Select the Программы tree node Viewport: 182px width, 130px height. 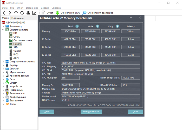pyautogui.click(x=16, y=90)
